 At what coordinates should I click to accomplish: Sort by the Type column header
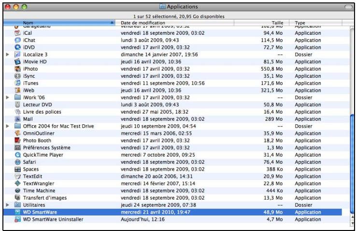(315, 23)
